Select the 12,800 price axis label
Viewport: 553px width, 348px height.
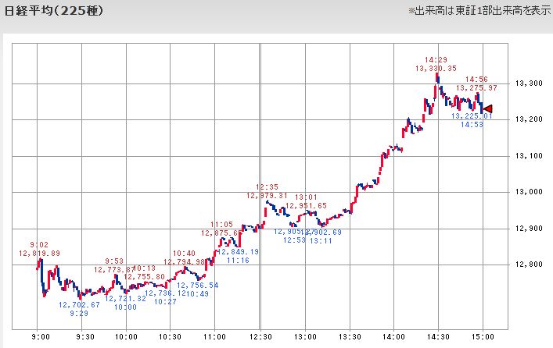pos(529,265)
